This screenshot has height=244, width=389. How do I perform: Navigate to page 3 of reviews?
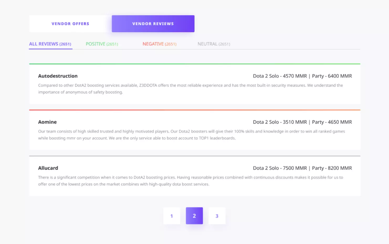[217, 216]
